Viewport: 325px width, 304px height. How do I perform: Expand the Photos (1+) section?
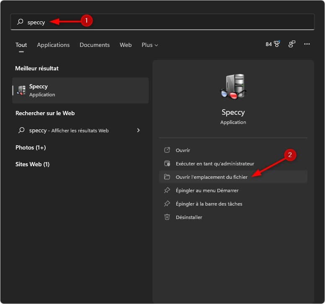coord(31,147)
